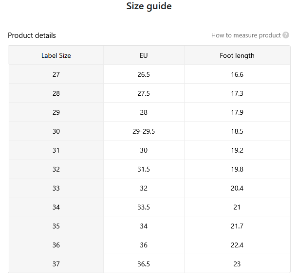Image resolution: width=297 pixels, height=279 pixels.
Task: Select EU size 33.5 cell
Action: 144,207
